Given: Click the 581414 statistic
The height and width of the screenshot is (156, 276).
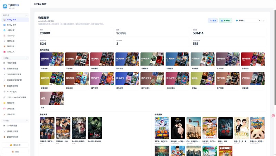Looking at the screenshot, I should coord(198,33).
